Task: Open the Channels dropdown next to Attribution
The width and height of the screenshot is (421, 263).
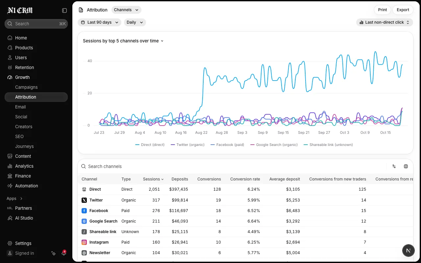Action: tap(126, 10)
